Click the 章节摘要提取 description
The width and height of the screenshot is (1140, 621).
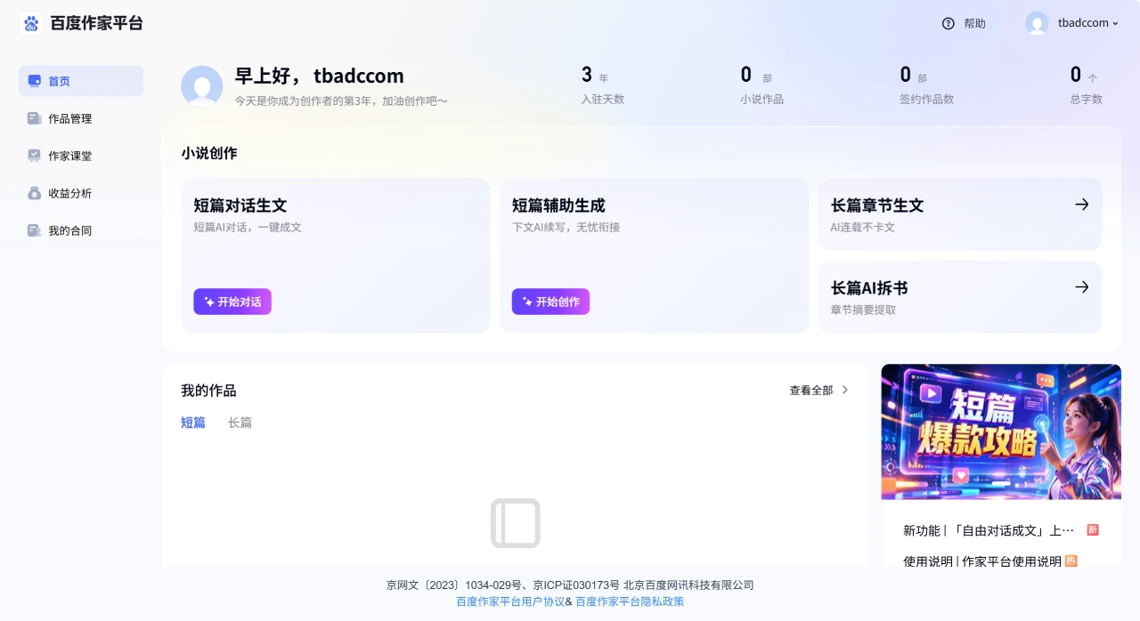(x=863, y=310)
